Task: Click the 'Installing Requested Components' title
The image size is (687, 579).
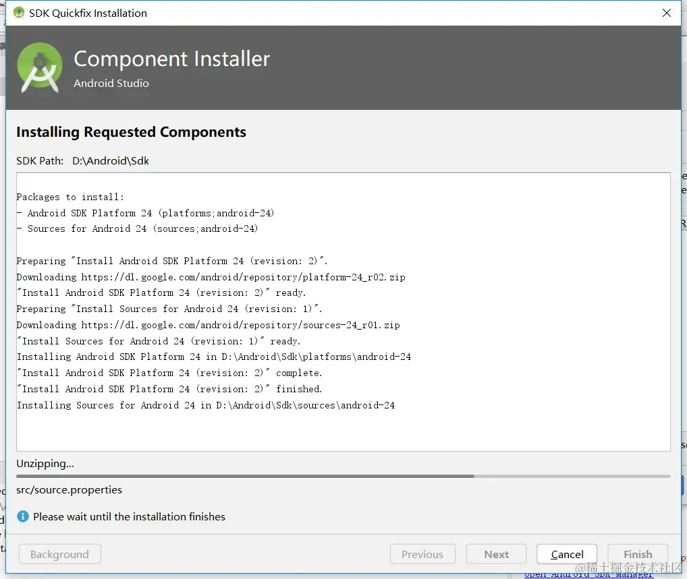Action: pos(131,131)
